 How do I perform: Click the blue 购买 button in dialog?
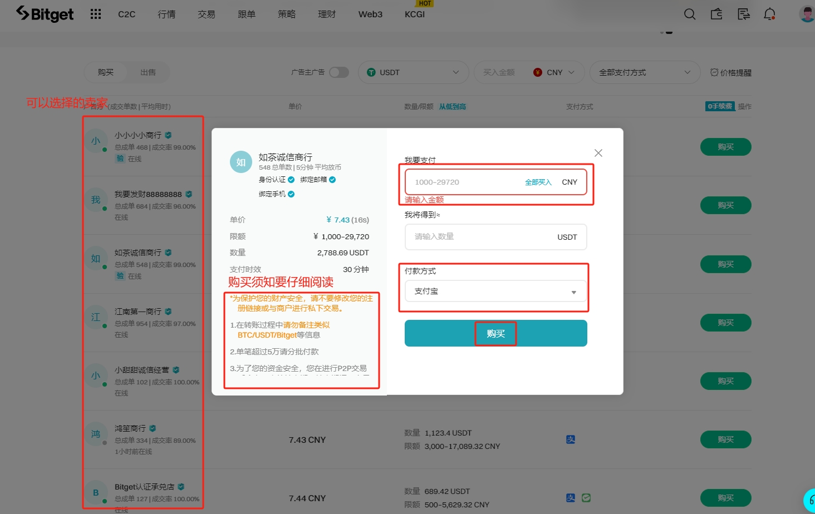coord(495,333)
